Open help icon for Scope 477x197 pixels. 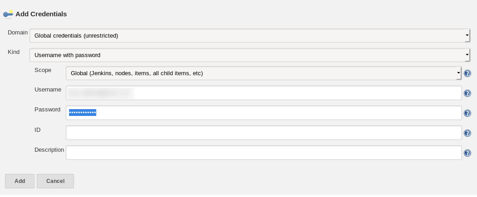467,73
